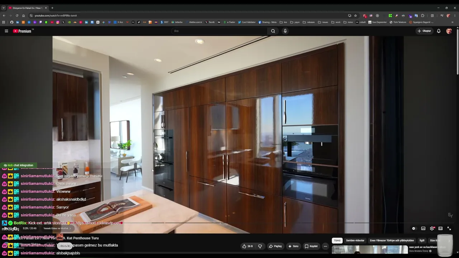
Task: Open the GitHub bookmark icon
Action: 11,22
